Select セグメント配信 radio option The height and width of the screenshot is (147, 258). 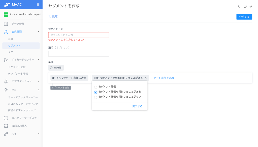coord(95,87)
